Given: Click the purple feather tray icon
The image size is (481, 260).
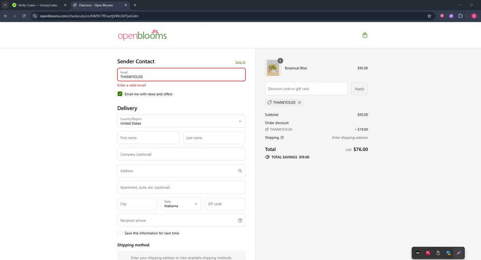Looking at the screenshot, I should pyautogui.click(x=459, y=253).
